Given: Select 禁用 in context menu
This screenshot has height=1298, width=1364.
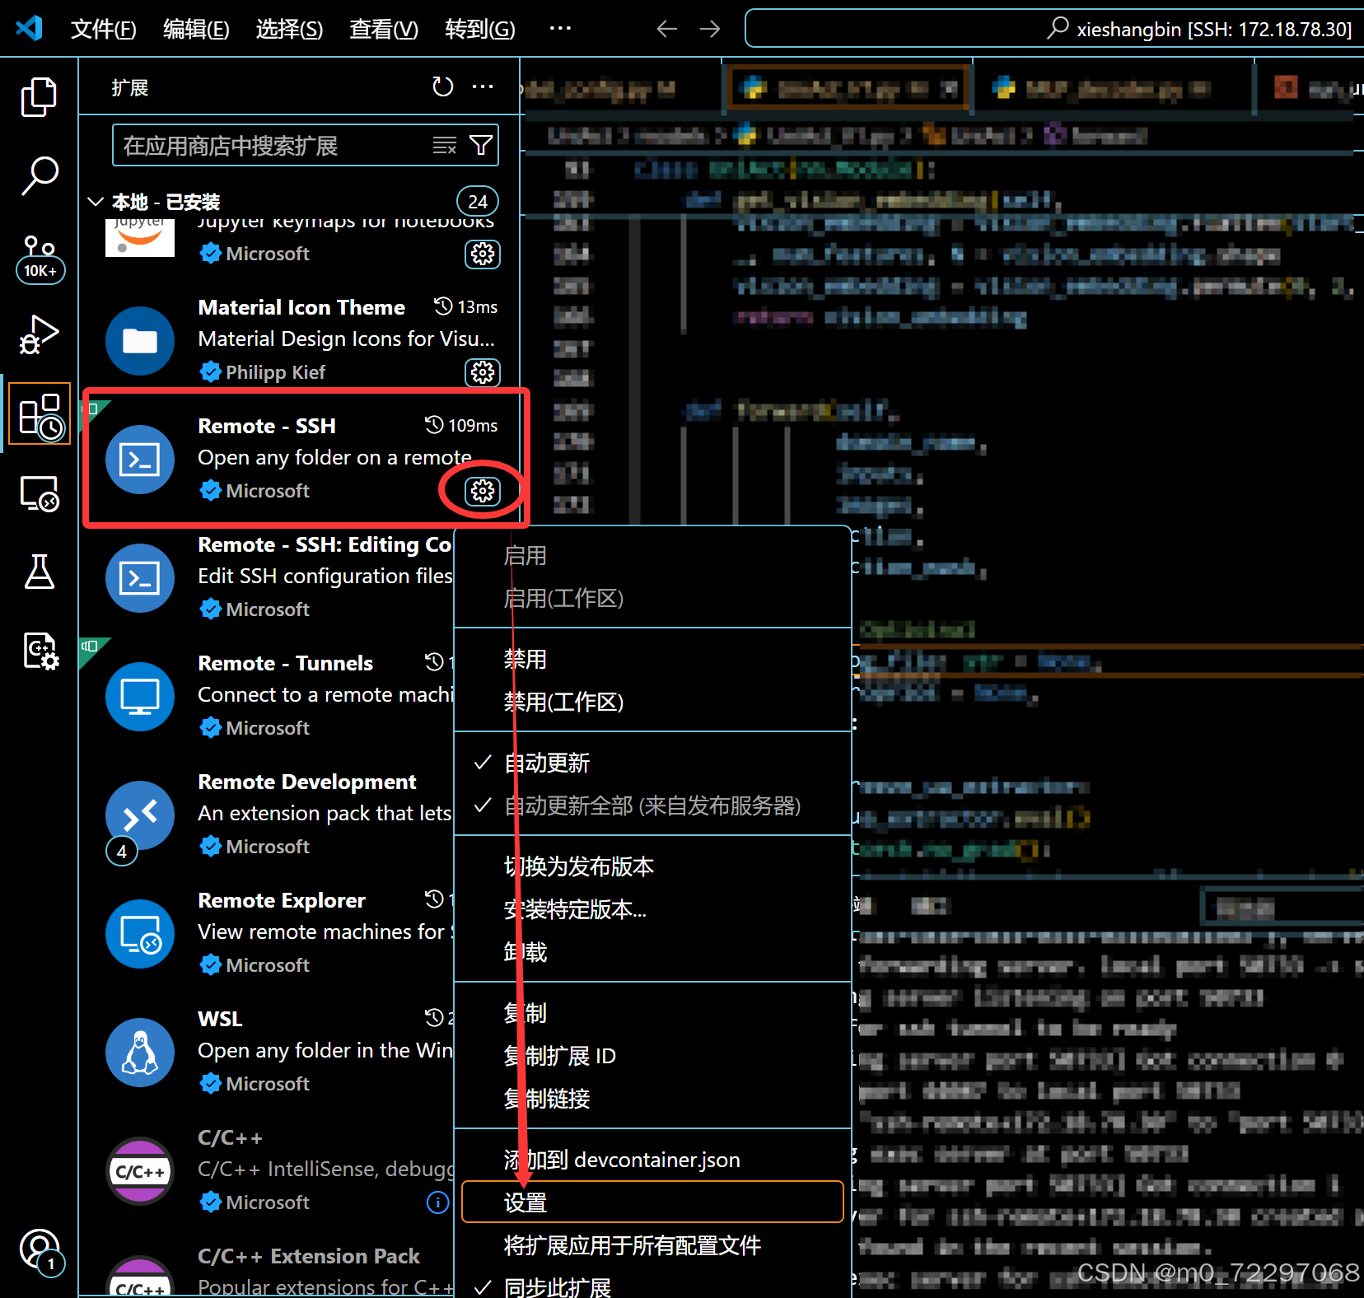Looking at the screenshot, I should click(x=652, y=659).
